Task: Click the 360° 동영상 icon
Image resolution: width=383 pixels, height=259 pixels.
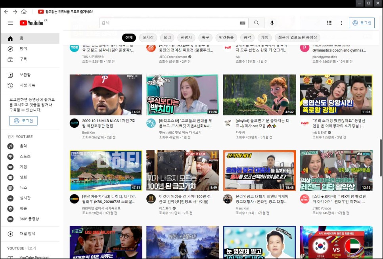Action: coord(10,219)
